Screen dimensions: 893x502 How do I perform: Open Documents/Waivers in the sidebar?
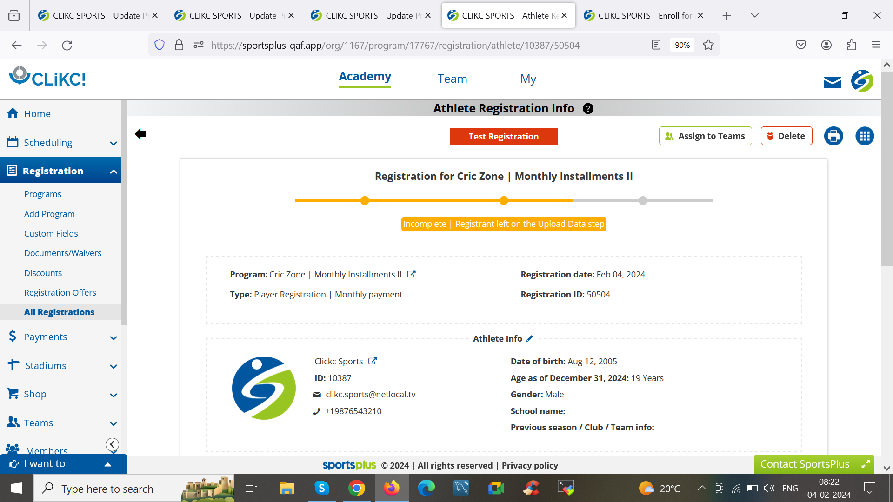click(63, 253)
